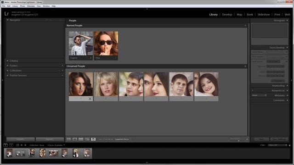Expand the Publish Services panel
294x165 pixels.
pos(8,75)
